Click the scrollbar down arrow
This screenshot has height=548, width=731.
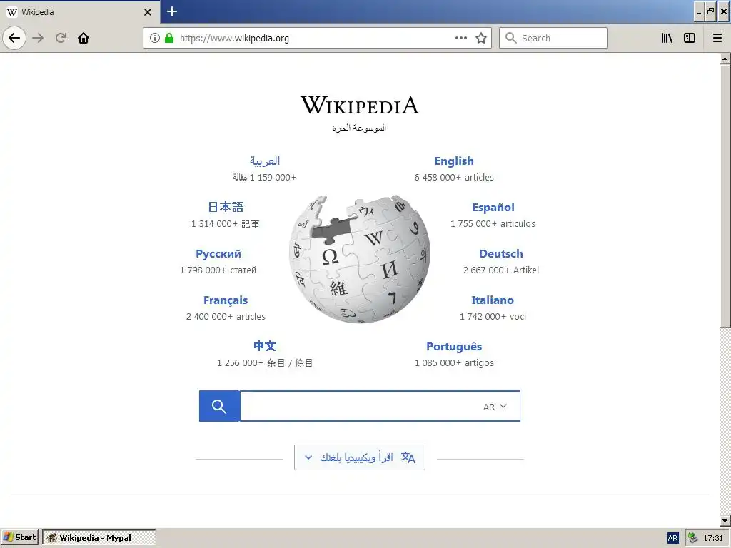click(725, 520)
